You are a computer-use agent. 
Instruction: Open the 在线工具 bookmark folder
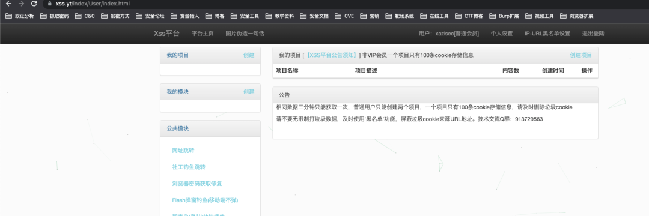tap(434, 16)
